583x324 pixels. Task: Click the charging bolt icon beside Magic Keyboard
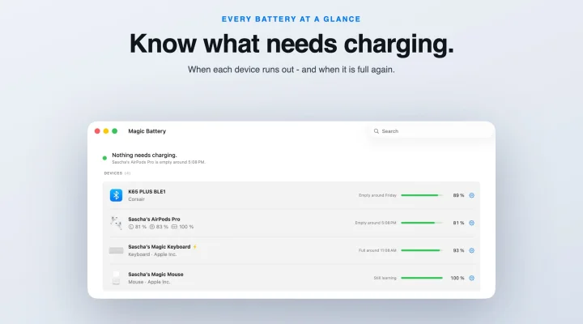click(x=195, y=246)
